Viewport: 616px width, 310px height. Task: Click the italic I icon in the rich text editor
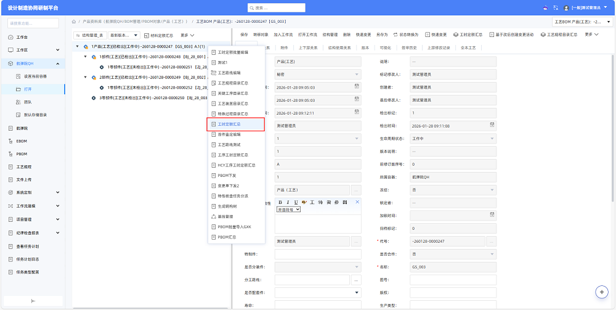click(x=288, y=202)
